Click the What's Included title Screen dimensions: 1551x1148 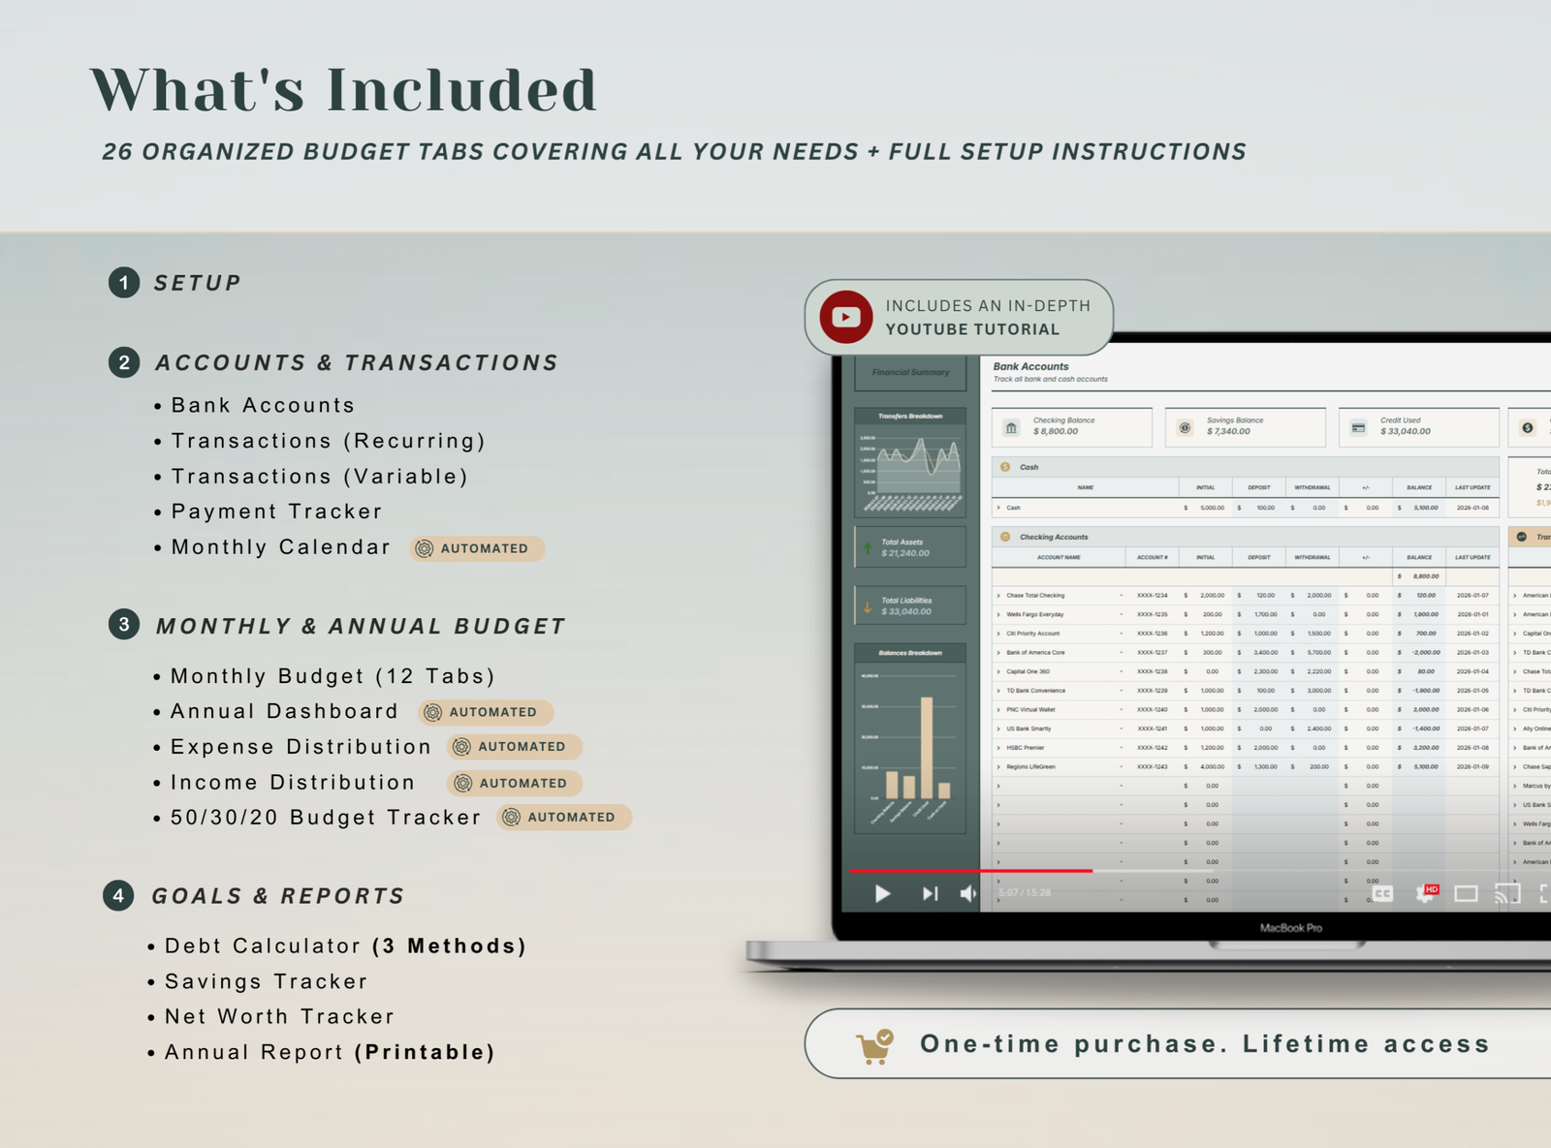(x=343, y=89)
